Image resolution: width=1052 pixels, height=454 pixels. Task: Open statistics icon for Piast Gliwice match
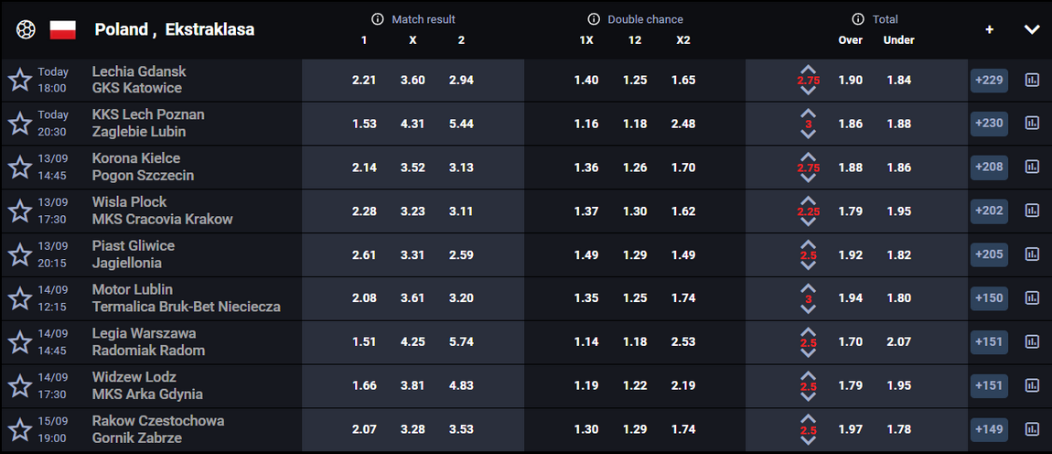point(1032,254)
